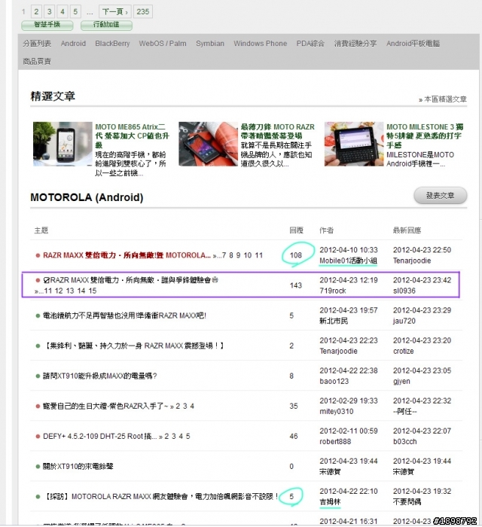Open 關於XT910的來電鈴聲 thread
This screenshot has width=482, height=527.
point(78,467)
